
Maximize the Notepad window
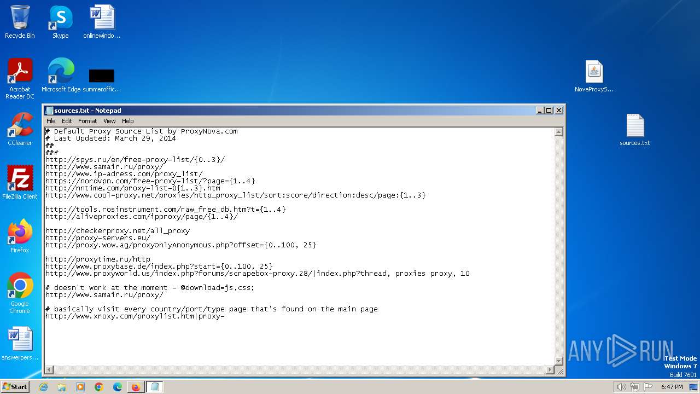(x=549, y=110)
